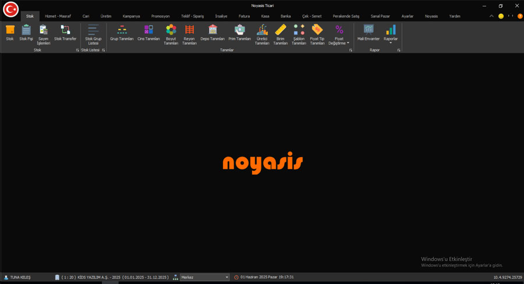Select the Banka tab
Image resolution: width=524 pixels, height=284 pixels.
point(286,16)
